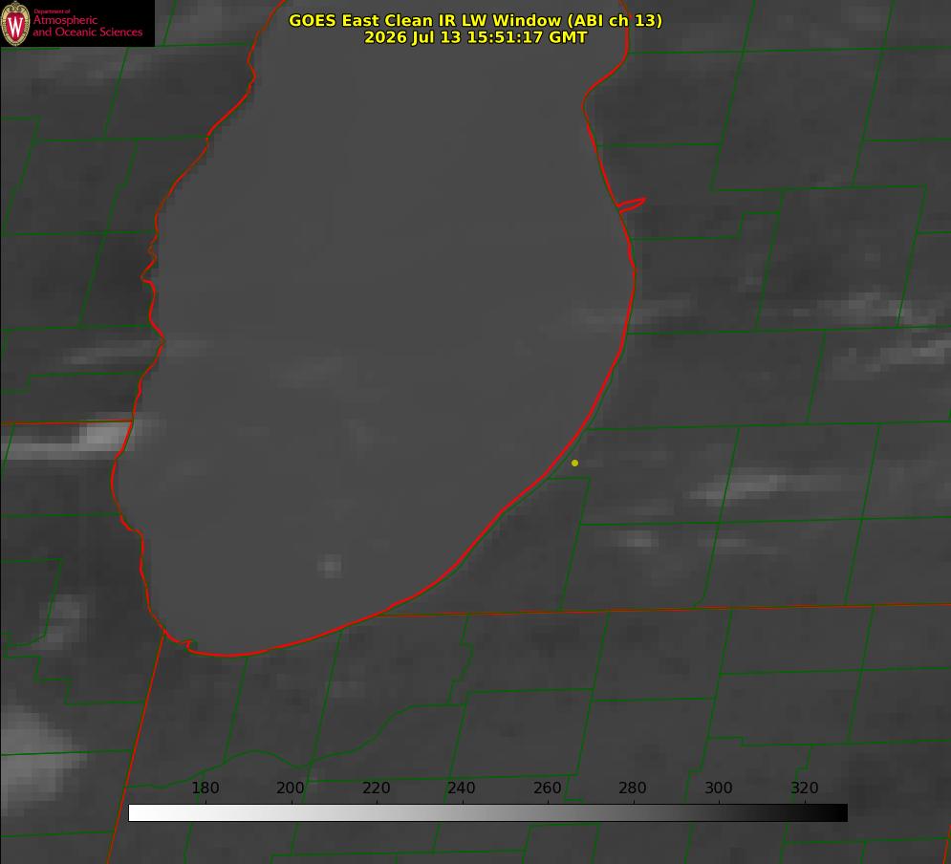951x864 pixels.
Task: Click the yellow location marker dot
Action: 574,463
